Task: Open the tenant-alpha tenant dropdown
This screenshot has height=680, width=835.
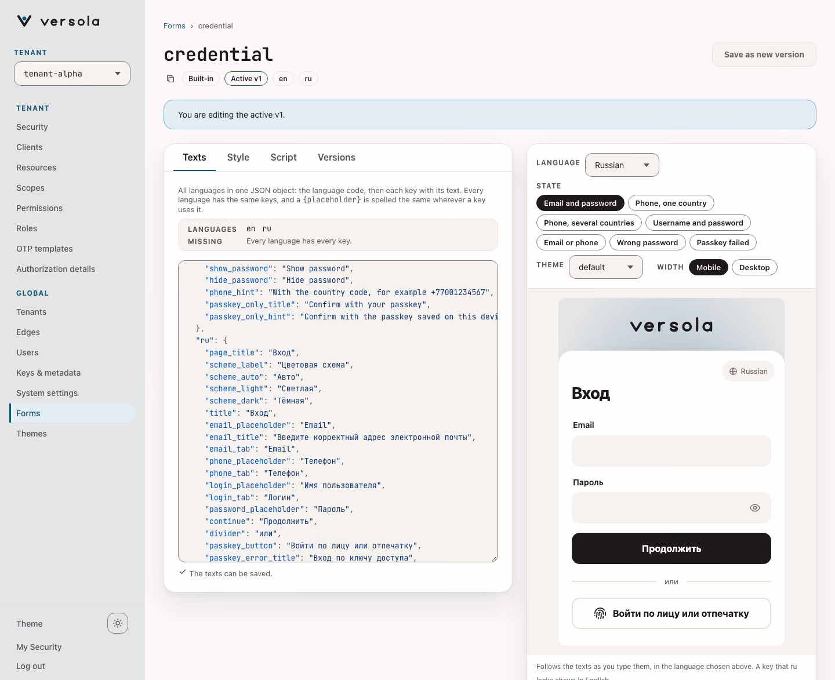Action: coord(72,74)
